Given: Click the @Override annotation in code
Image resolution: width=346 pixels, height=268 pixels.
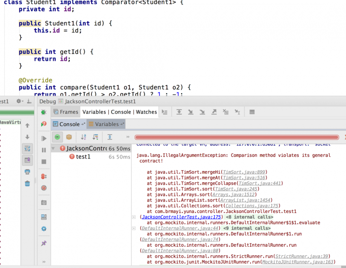Looking at the screenshot, I should click(x=36, y=80).
